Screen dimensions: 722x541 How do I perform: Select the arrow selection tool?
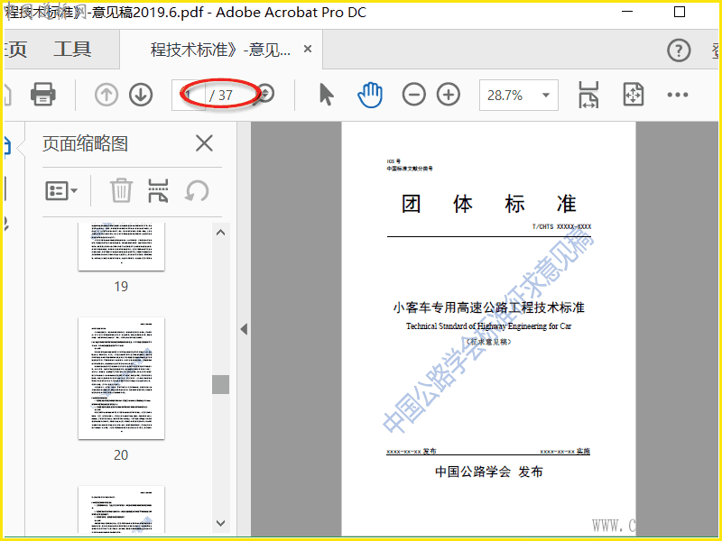coord(326,95)
